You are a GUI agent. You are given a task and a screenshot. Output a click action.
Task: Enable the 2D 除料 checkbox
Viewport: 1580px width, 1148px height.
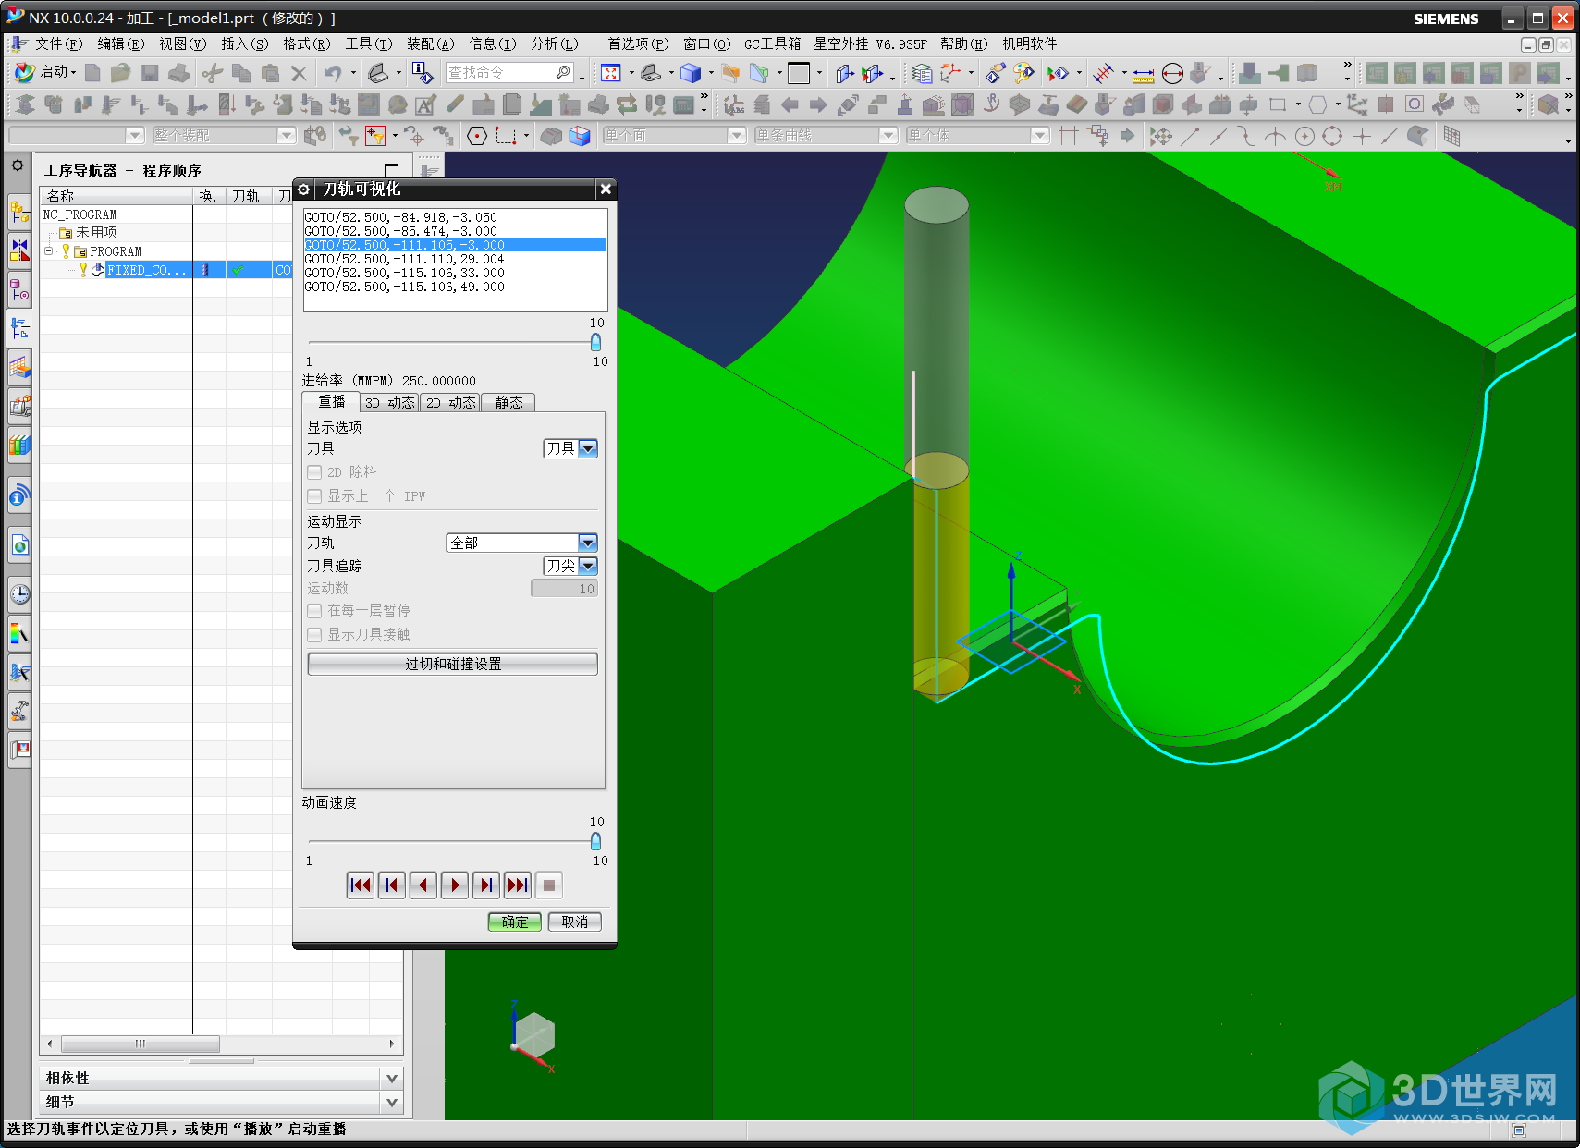(x=314, y=472)
